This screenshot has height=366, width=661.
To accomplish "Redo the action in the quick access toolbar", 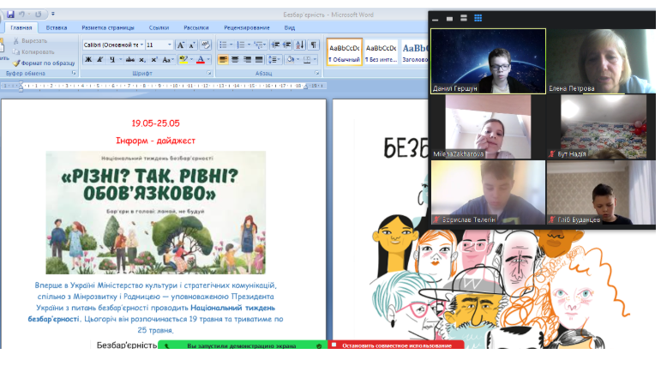I will (x=39, y=15).
